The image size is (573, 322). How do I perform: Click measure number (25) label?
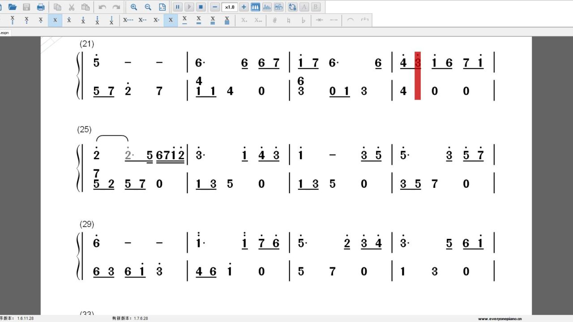[84, 130]
